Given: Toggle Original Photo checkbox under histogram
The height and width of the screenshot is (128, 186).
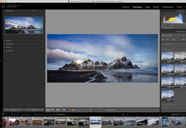Looking at the screenshot, I should coord(162,28).
